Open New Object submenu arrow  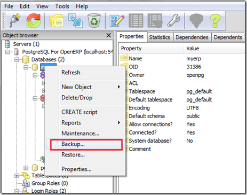(x=119, y=87)
